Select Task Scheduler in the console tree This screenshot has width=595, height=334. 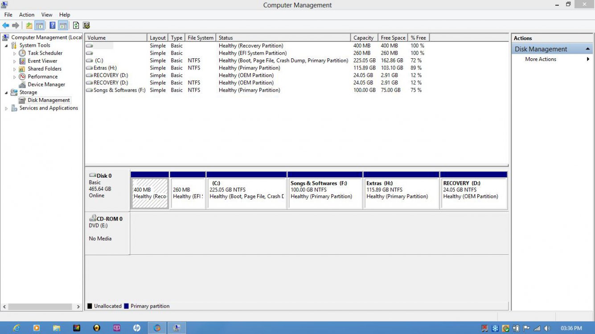coord(45,53)
